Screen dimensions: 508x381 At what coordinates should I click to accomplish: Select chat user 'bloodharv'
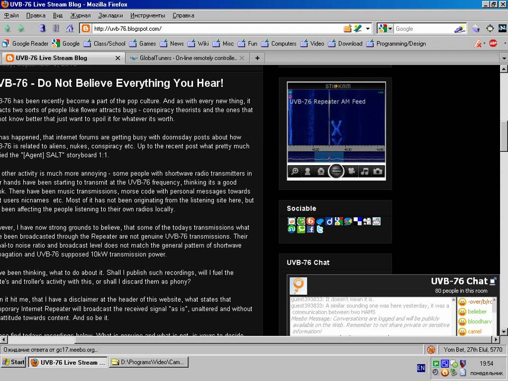tap(479, 321)
